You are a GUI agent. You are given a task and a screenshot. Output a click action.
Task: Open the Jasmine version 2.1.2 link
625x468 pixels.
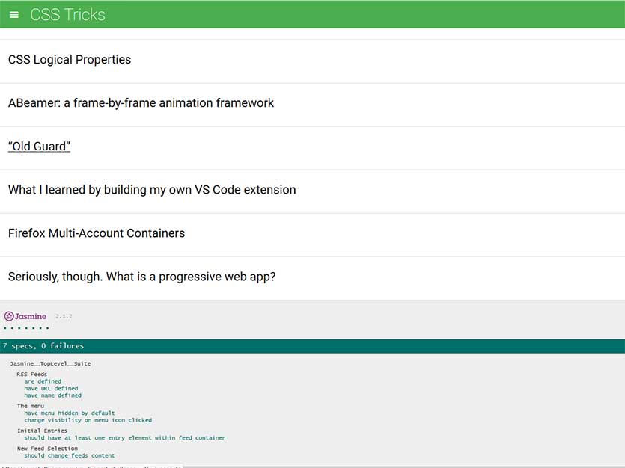(x=64, y=316)
